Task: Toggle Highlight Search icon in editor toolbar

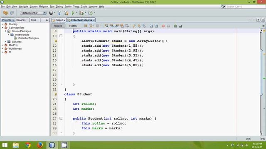Action: tap(122, 26)
